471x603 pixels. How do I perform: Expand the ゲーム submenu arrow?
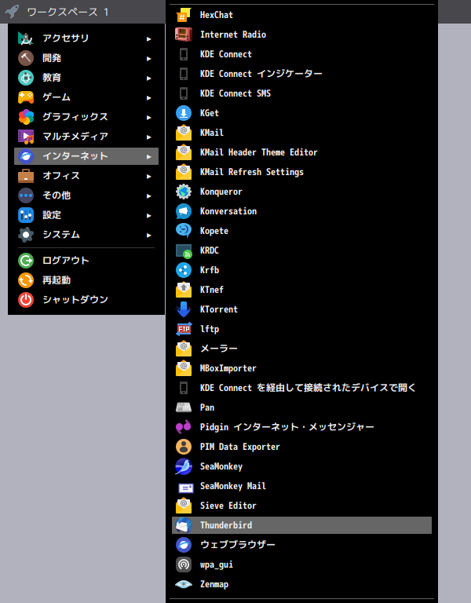(149, 97)
